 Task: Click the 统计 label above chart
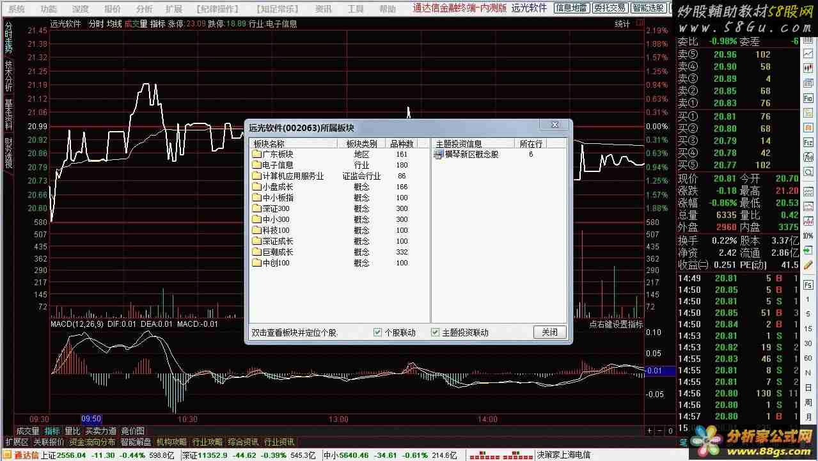pyautogui.click(x=622, y=24)
